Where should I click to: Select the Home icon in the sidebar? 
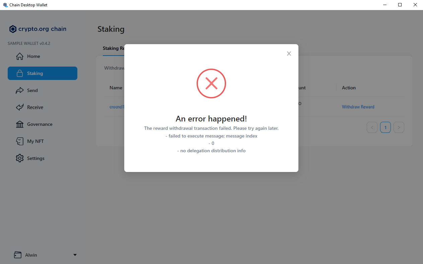click(20, 56)
